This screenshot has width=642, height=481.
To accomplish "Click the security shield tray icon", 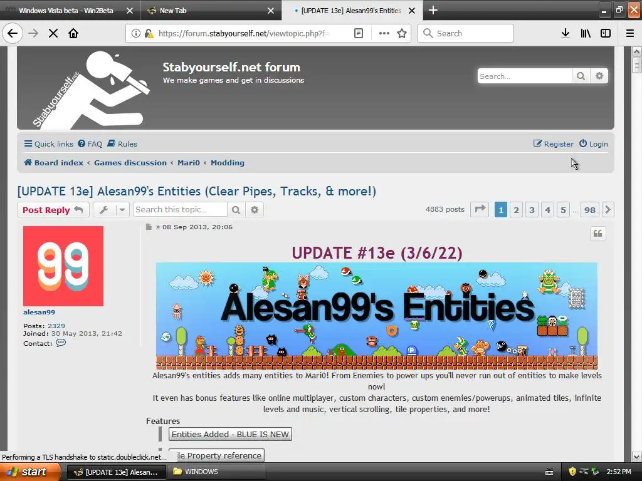I will coord(572,472).
